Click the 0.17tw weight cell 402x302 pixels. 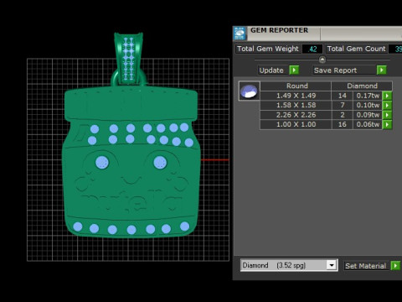[x=368, y=96]
